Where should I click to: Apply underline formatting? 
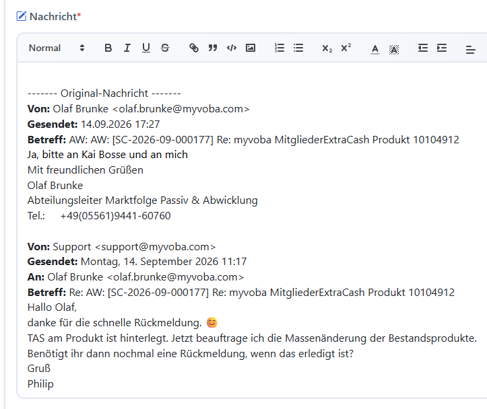tap(146, 48)
